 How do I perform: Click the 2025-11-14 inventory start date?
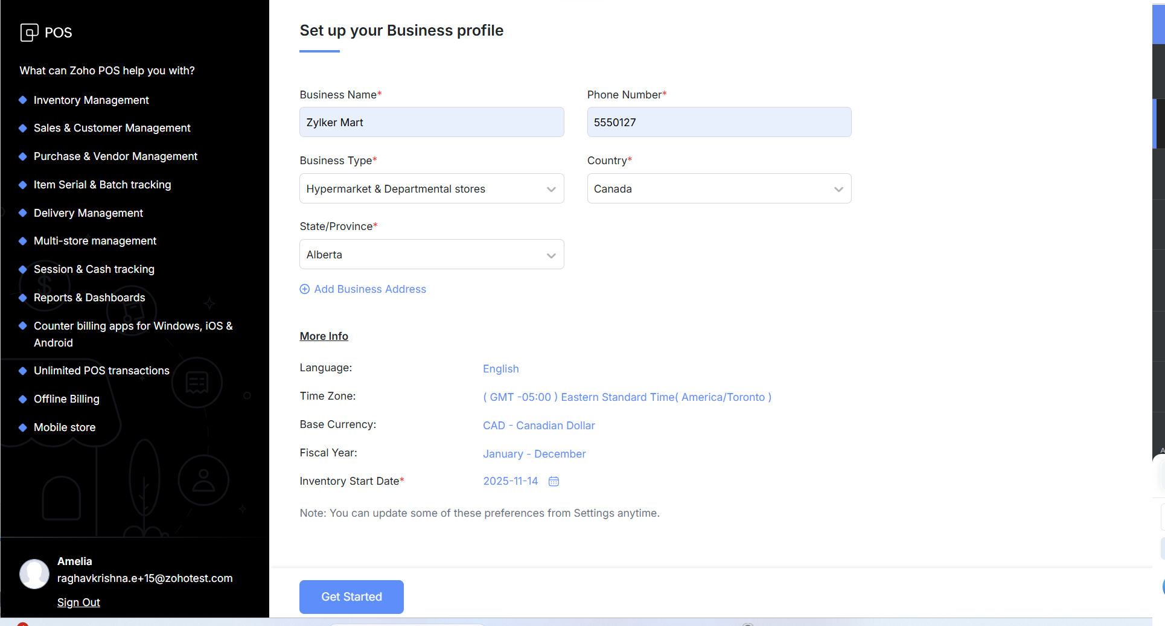[x=510, y=481]
